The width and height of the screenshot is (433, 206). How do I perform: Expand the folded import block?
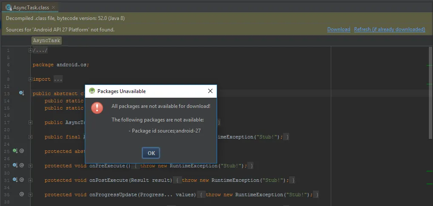(x=30, y=79)
